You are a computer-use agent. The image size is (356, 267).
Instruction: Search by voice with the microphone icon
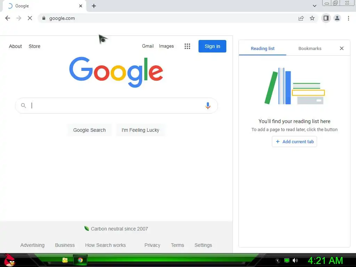tap(208, 106)
